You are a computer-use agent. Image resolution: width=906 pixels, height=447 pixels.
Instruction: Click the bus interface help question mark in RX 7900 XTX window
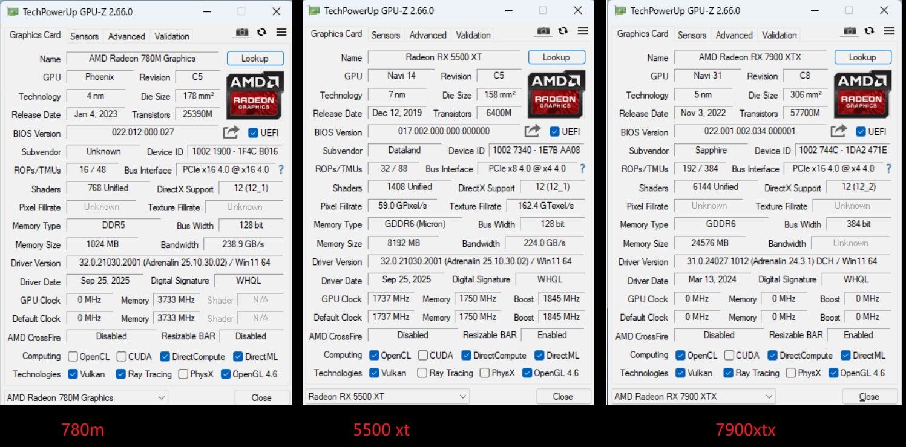click(888, 169)
